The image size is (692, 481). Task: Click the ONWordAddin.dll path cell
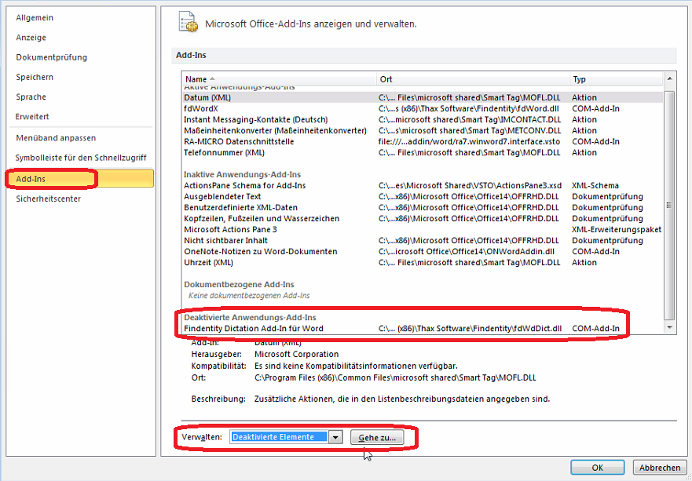tap(467, 252)
